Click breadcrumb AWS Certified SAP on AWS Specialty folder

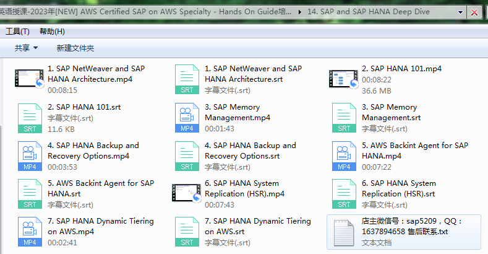pyautogui.click(x=145, y=12)
